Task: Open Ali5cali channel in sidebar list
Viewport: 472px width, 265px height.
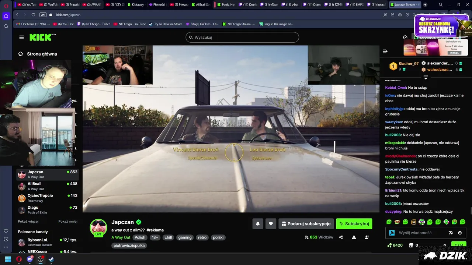Action: (x=47, y=186)
